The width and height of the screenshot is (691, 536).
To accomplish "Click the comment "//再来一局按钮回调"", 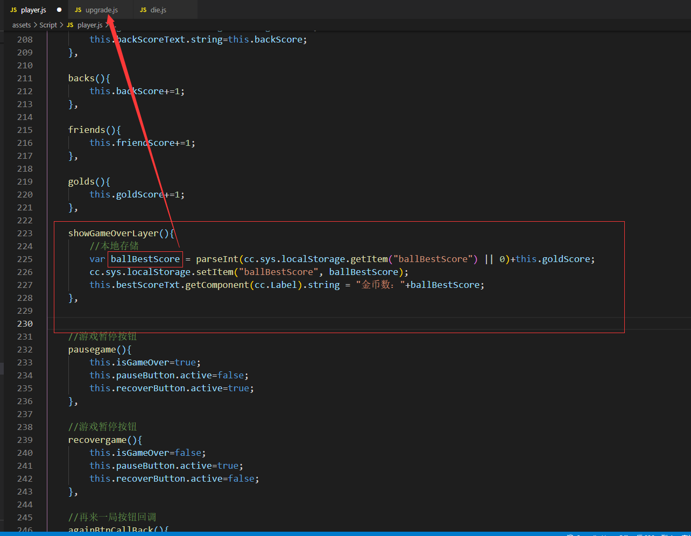I will coord(112,517).
